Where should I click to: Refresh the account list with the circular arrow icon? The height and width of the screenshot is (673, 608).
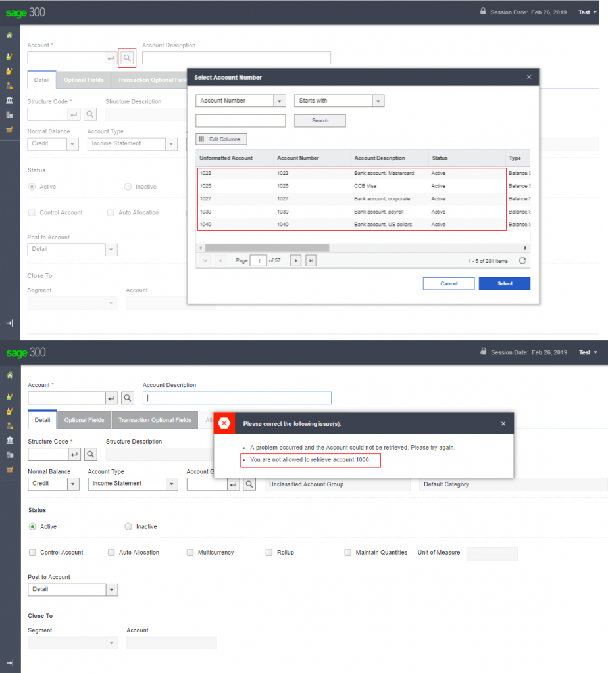click(x=523, y=260)
